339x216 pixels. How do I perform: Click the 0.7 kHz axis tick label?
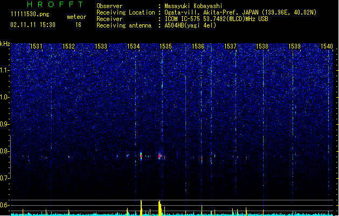[x=4, y=178]
